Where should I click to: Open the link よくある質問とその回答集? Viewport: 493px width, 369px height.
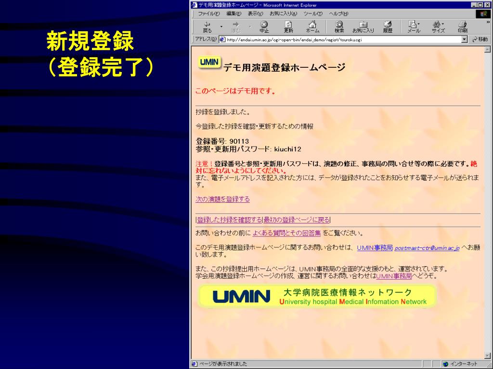287,233
